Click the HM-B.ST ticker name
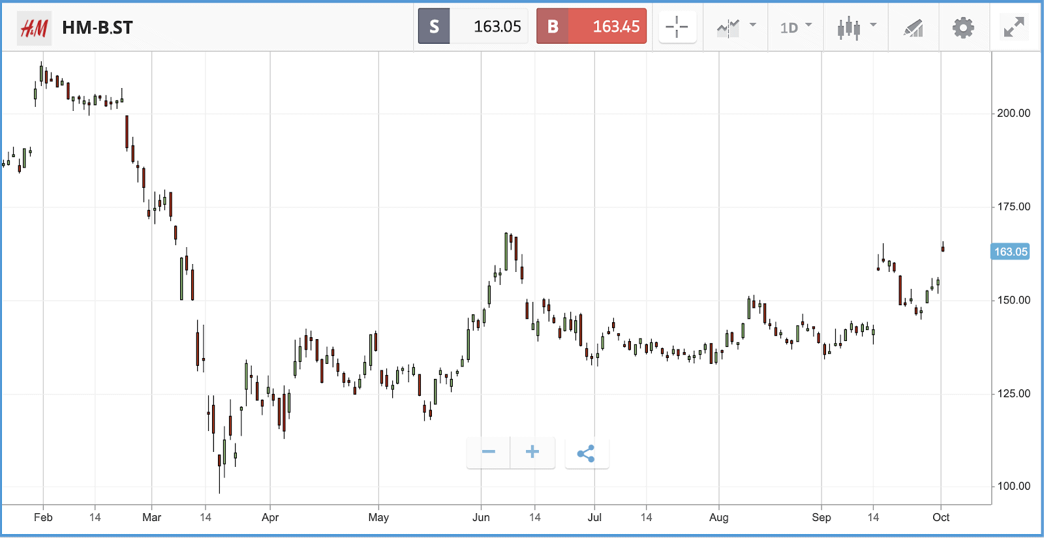 (97, 28)
